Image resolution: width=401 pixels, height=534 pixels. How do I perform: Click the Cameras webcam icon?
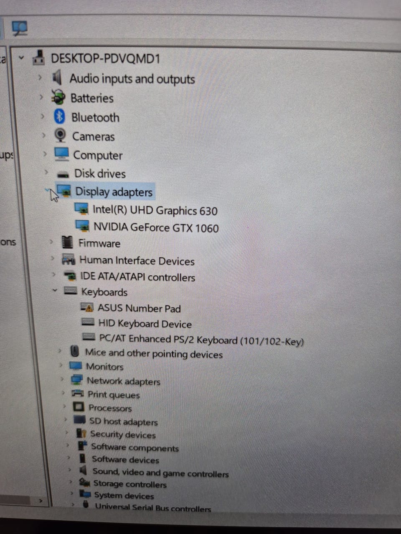(61, 136)
